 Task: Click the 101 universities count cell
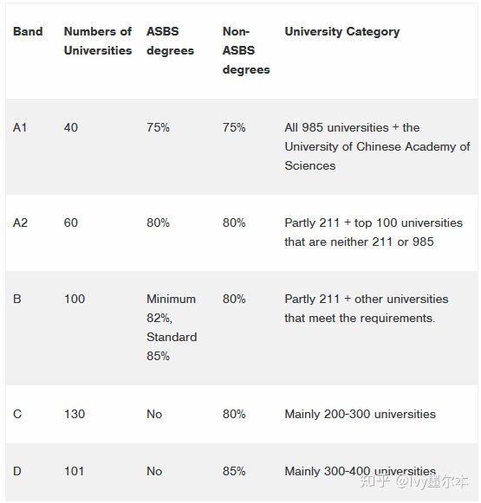[x=75, y=471]
